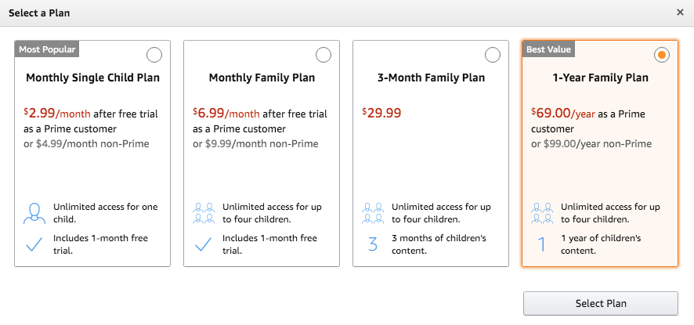The height and width of the screenshot is (325, 694).
Task: Select Monthly Single Child Plan radio button
Action: tap(154, 55)
